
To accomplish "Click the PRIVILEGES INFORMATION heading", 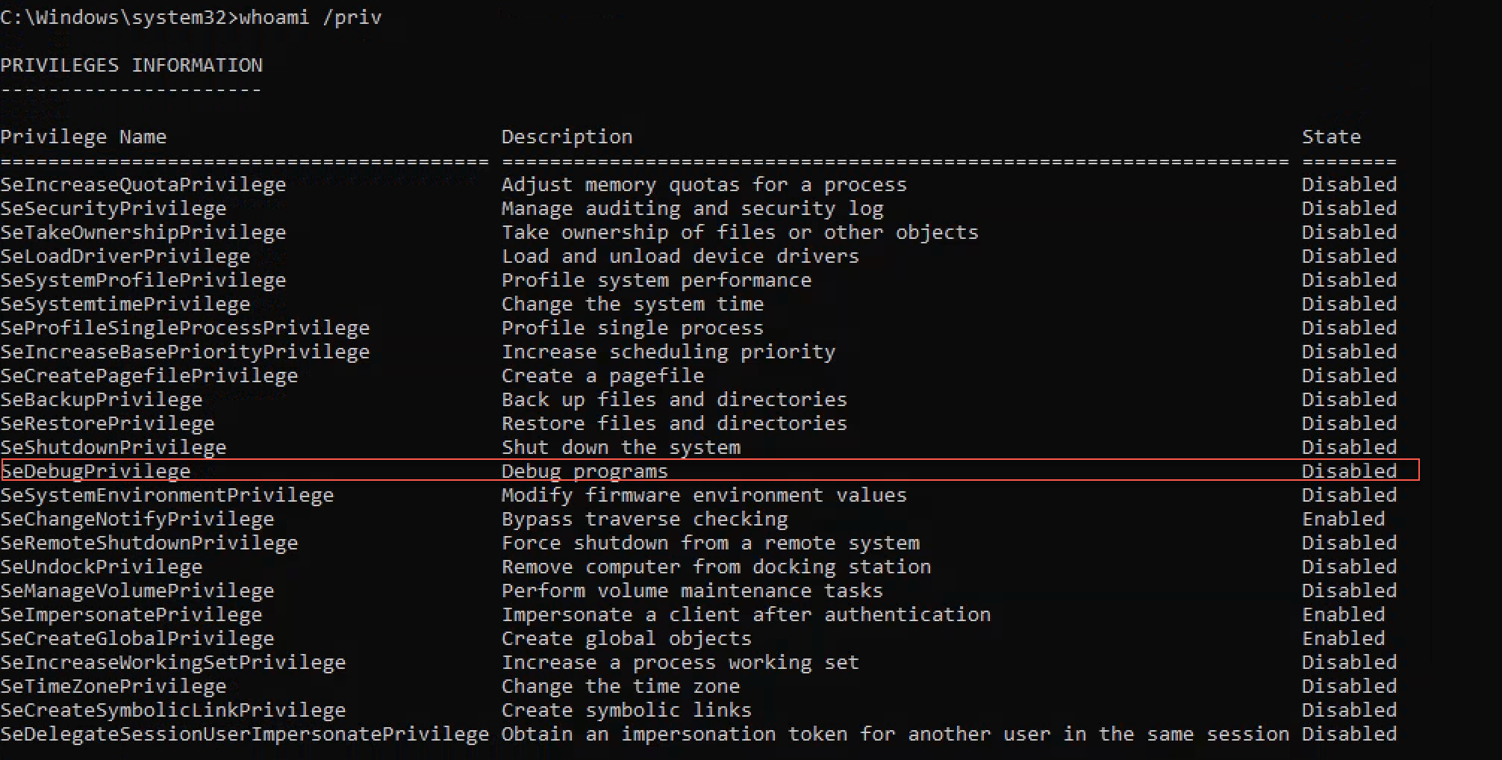I will click(131, 66).
